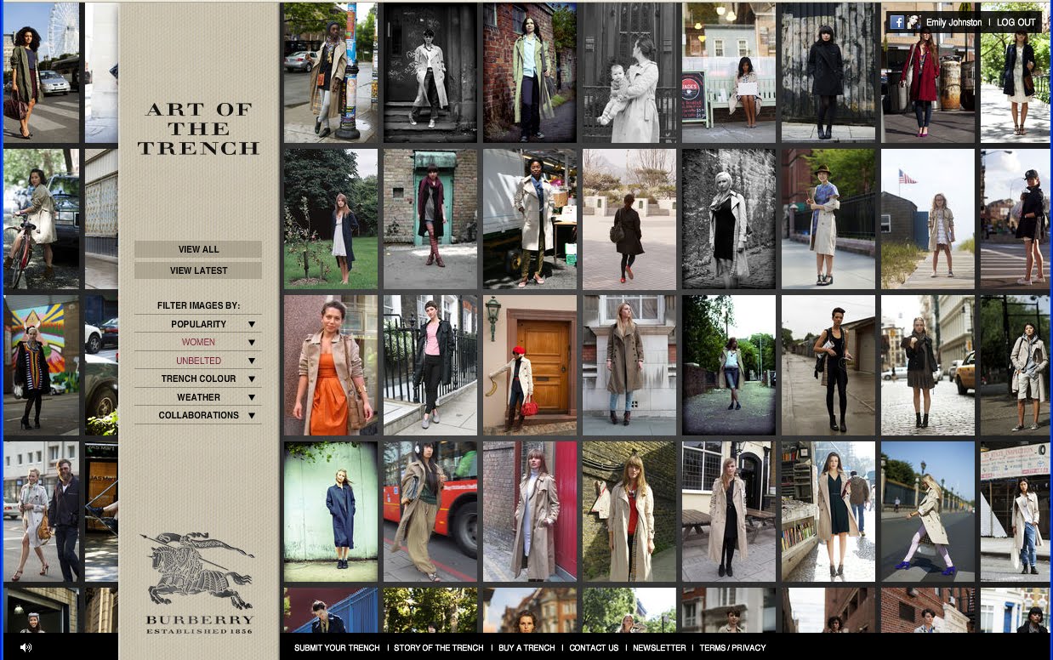
Task: Open photo of woman beside red door panel
Action: tap(530, 511)
